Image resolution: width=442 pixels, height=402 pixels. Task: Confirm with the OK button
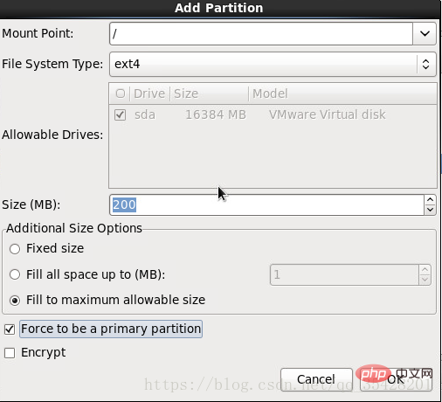[396, 379]
